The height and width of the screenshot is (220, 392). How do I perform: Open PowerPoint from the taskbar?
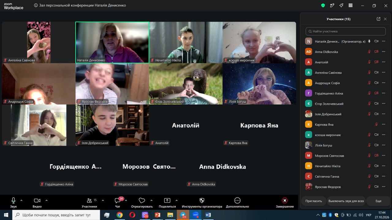click(158, 215)
